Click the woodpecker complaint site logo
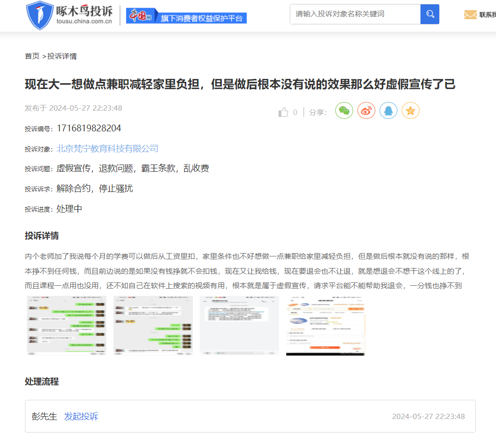The height and width of the screenshot is (433, 496). point(69,15)
